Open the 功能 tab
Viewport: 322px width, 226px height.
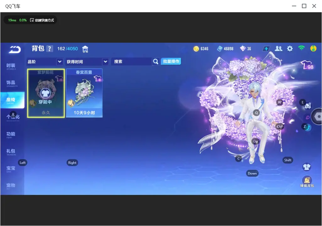(11, 134)
